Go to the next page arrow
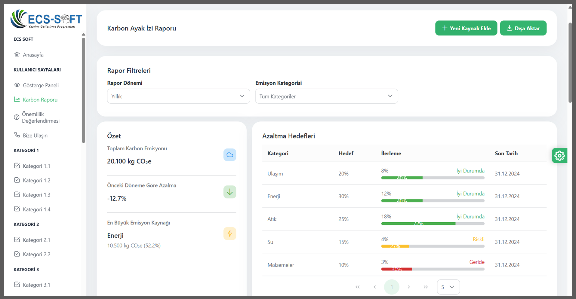 [409, 287]
